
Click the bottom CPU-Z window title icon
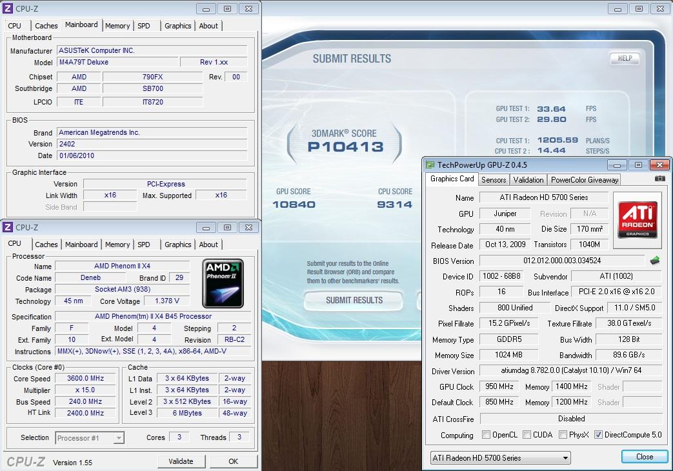7,227
